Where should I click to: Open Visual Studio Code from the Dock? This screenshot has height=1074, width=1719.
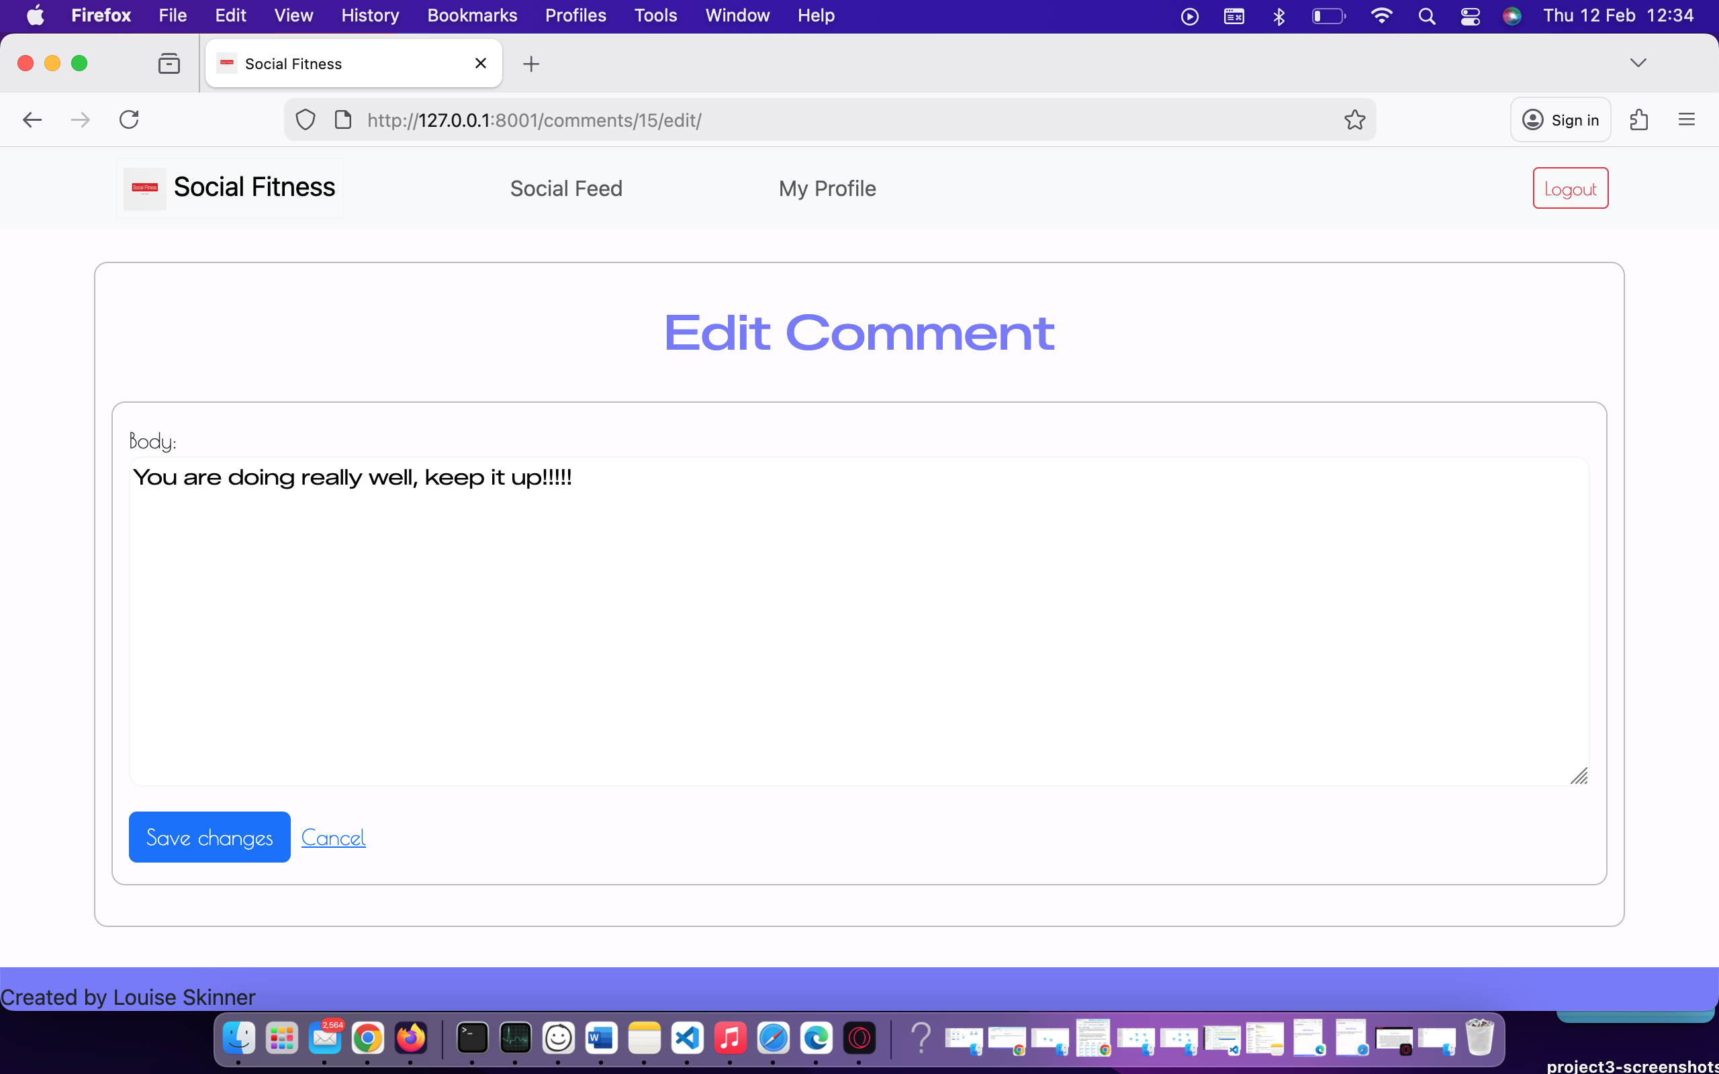point(686,1038)
